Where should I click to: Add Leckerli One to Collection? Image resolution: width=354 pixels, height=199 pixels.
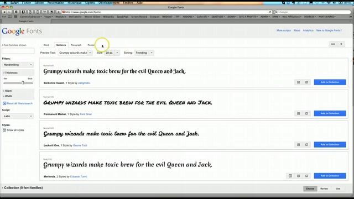330,144
